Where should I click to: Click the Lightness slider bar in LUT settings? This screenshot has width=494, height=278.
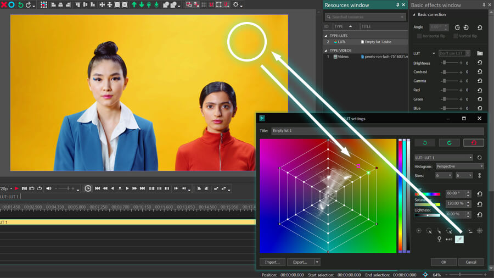click(x=427, y=215)
